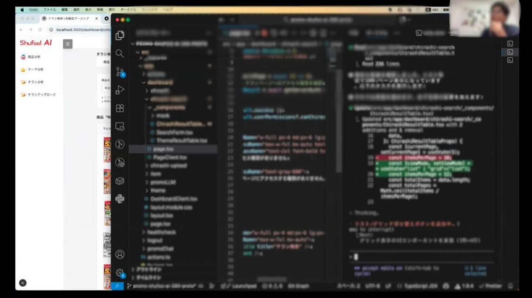Image resolution: width=532 pixels, height=298 pixels.
Task: Expand the chirashi-upload folder
Action: [x=171, y=166]
